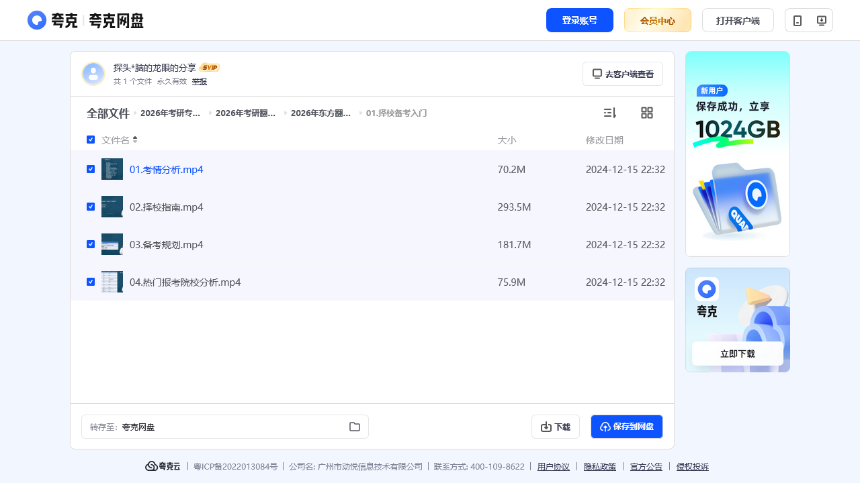Click the 大小 column header
This screenshot has height=483, width=860.
point(507,140)
